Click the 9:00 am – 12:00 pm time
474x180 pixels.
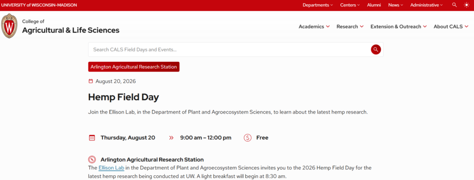pos(206,138)
